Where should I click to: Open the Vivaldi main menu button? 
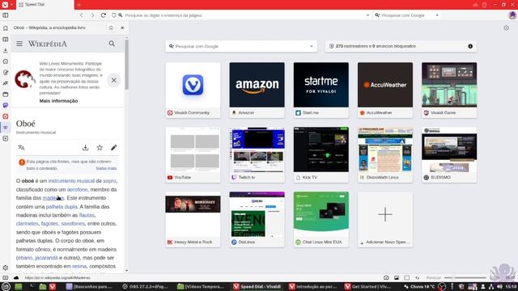click(6, 5)
